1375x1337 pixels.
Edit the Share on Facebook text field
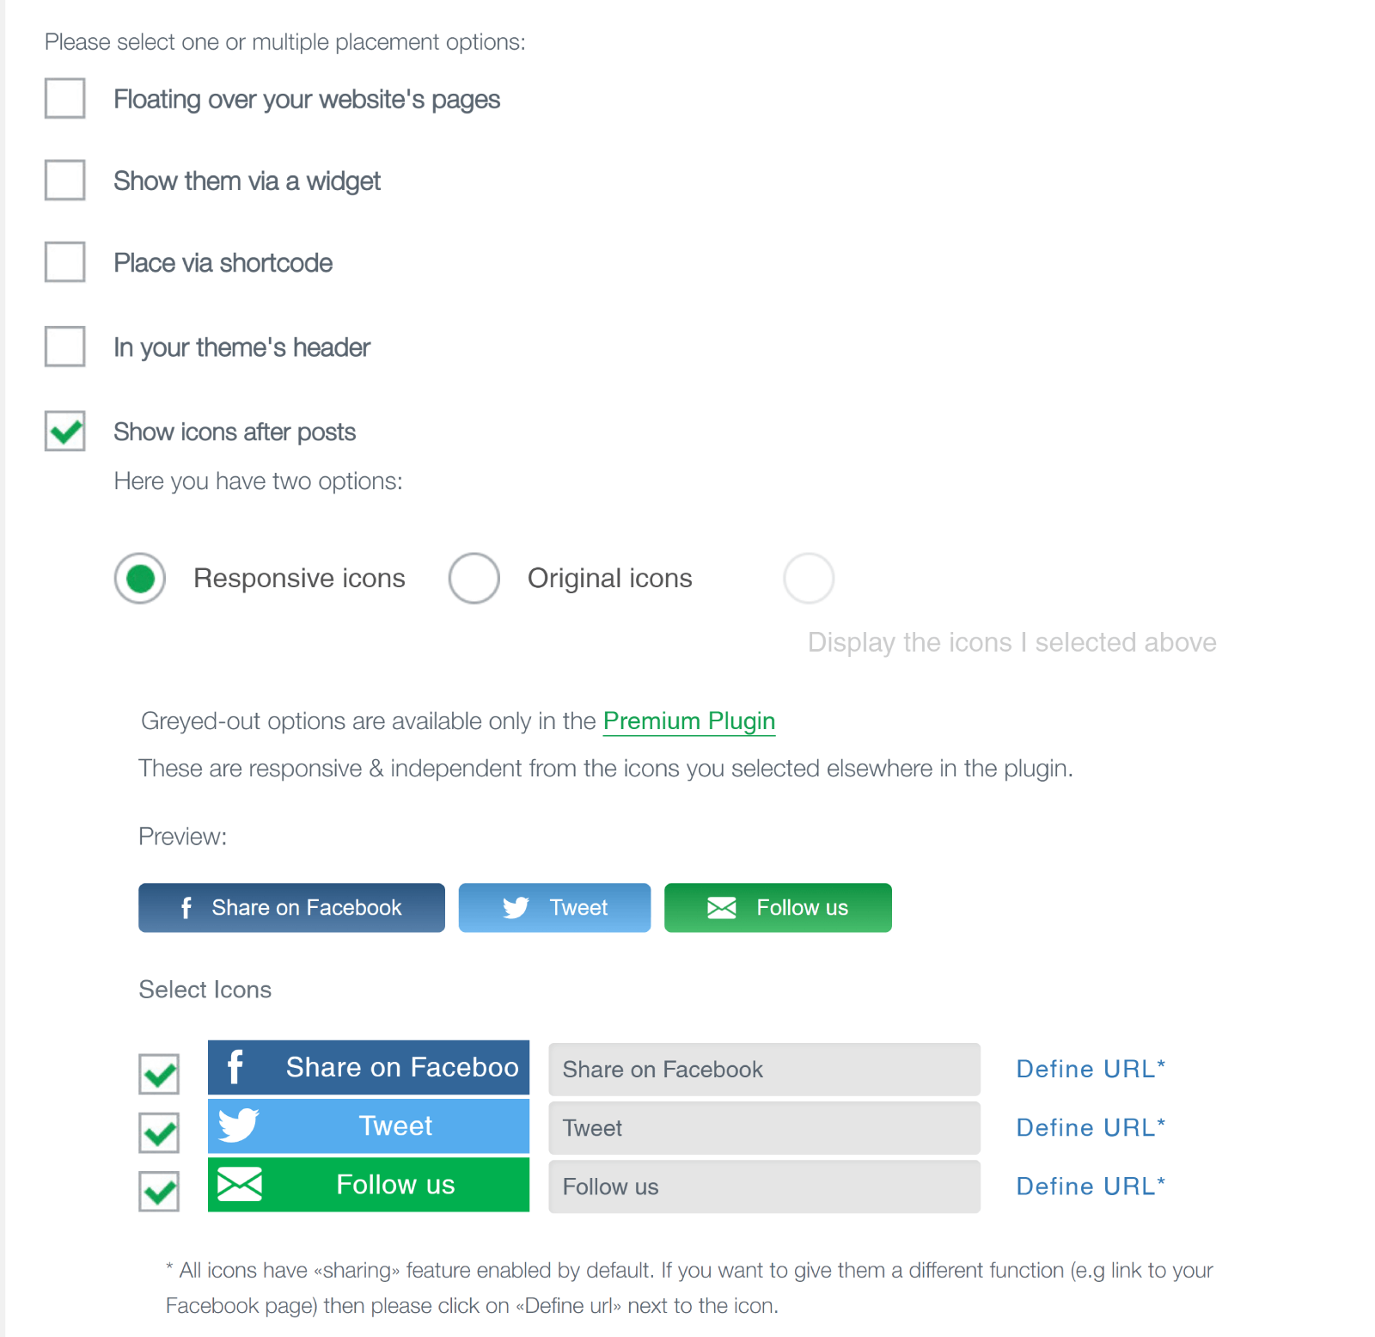[x=764, y=1070]
